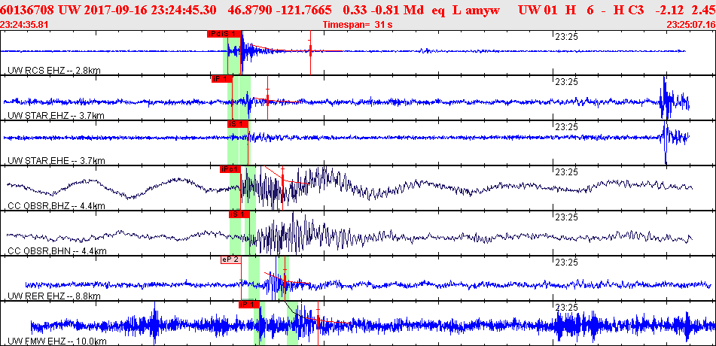Click the 23:25 time tick on QBSR BHZ trace
The height and width of the screenshot is (346, 716).
566,172
